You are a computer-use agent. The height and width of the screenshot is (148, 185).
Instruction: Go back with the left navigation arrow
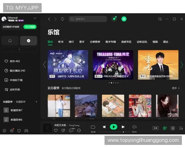pos(49,19)
